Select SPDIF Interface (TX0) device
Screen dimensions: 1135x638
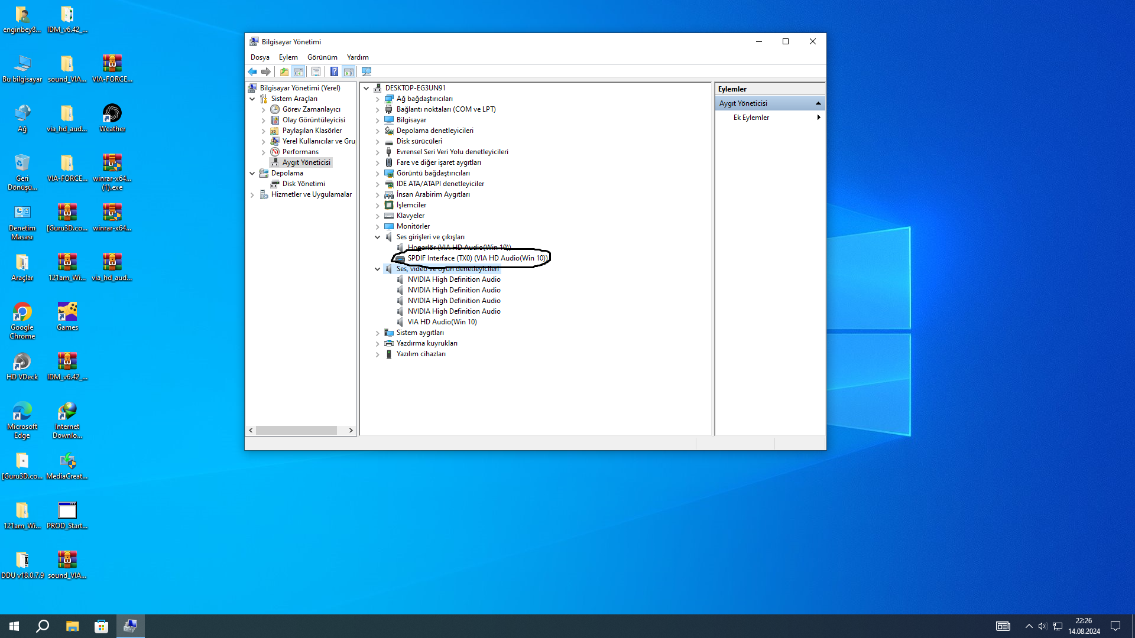(x=476, y=258)
